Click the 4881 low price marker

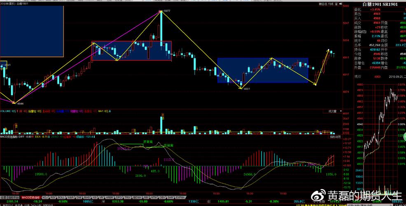tap(247, 89)
